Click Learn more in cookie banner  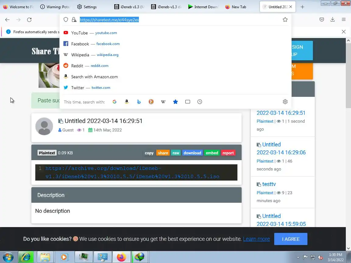[256, 239]
